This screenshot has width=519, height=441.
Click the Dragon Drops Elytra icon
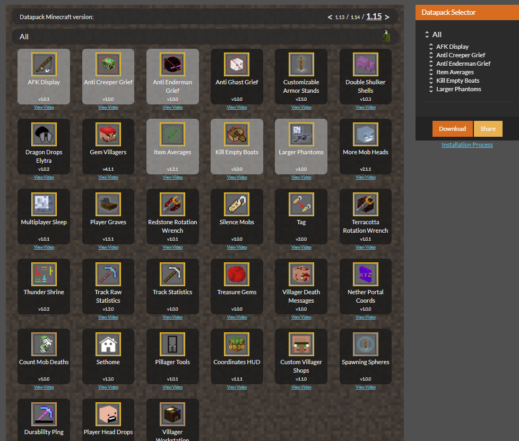click(x=44, y=134)
